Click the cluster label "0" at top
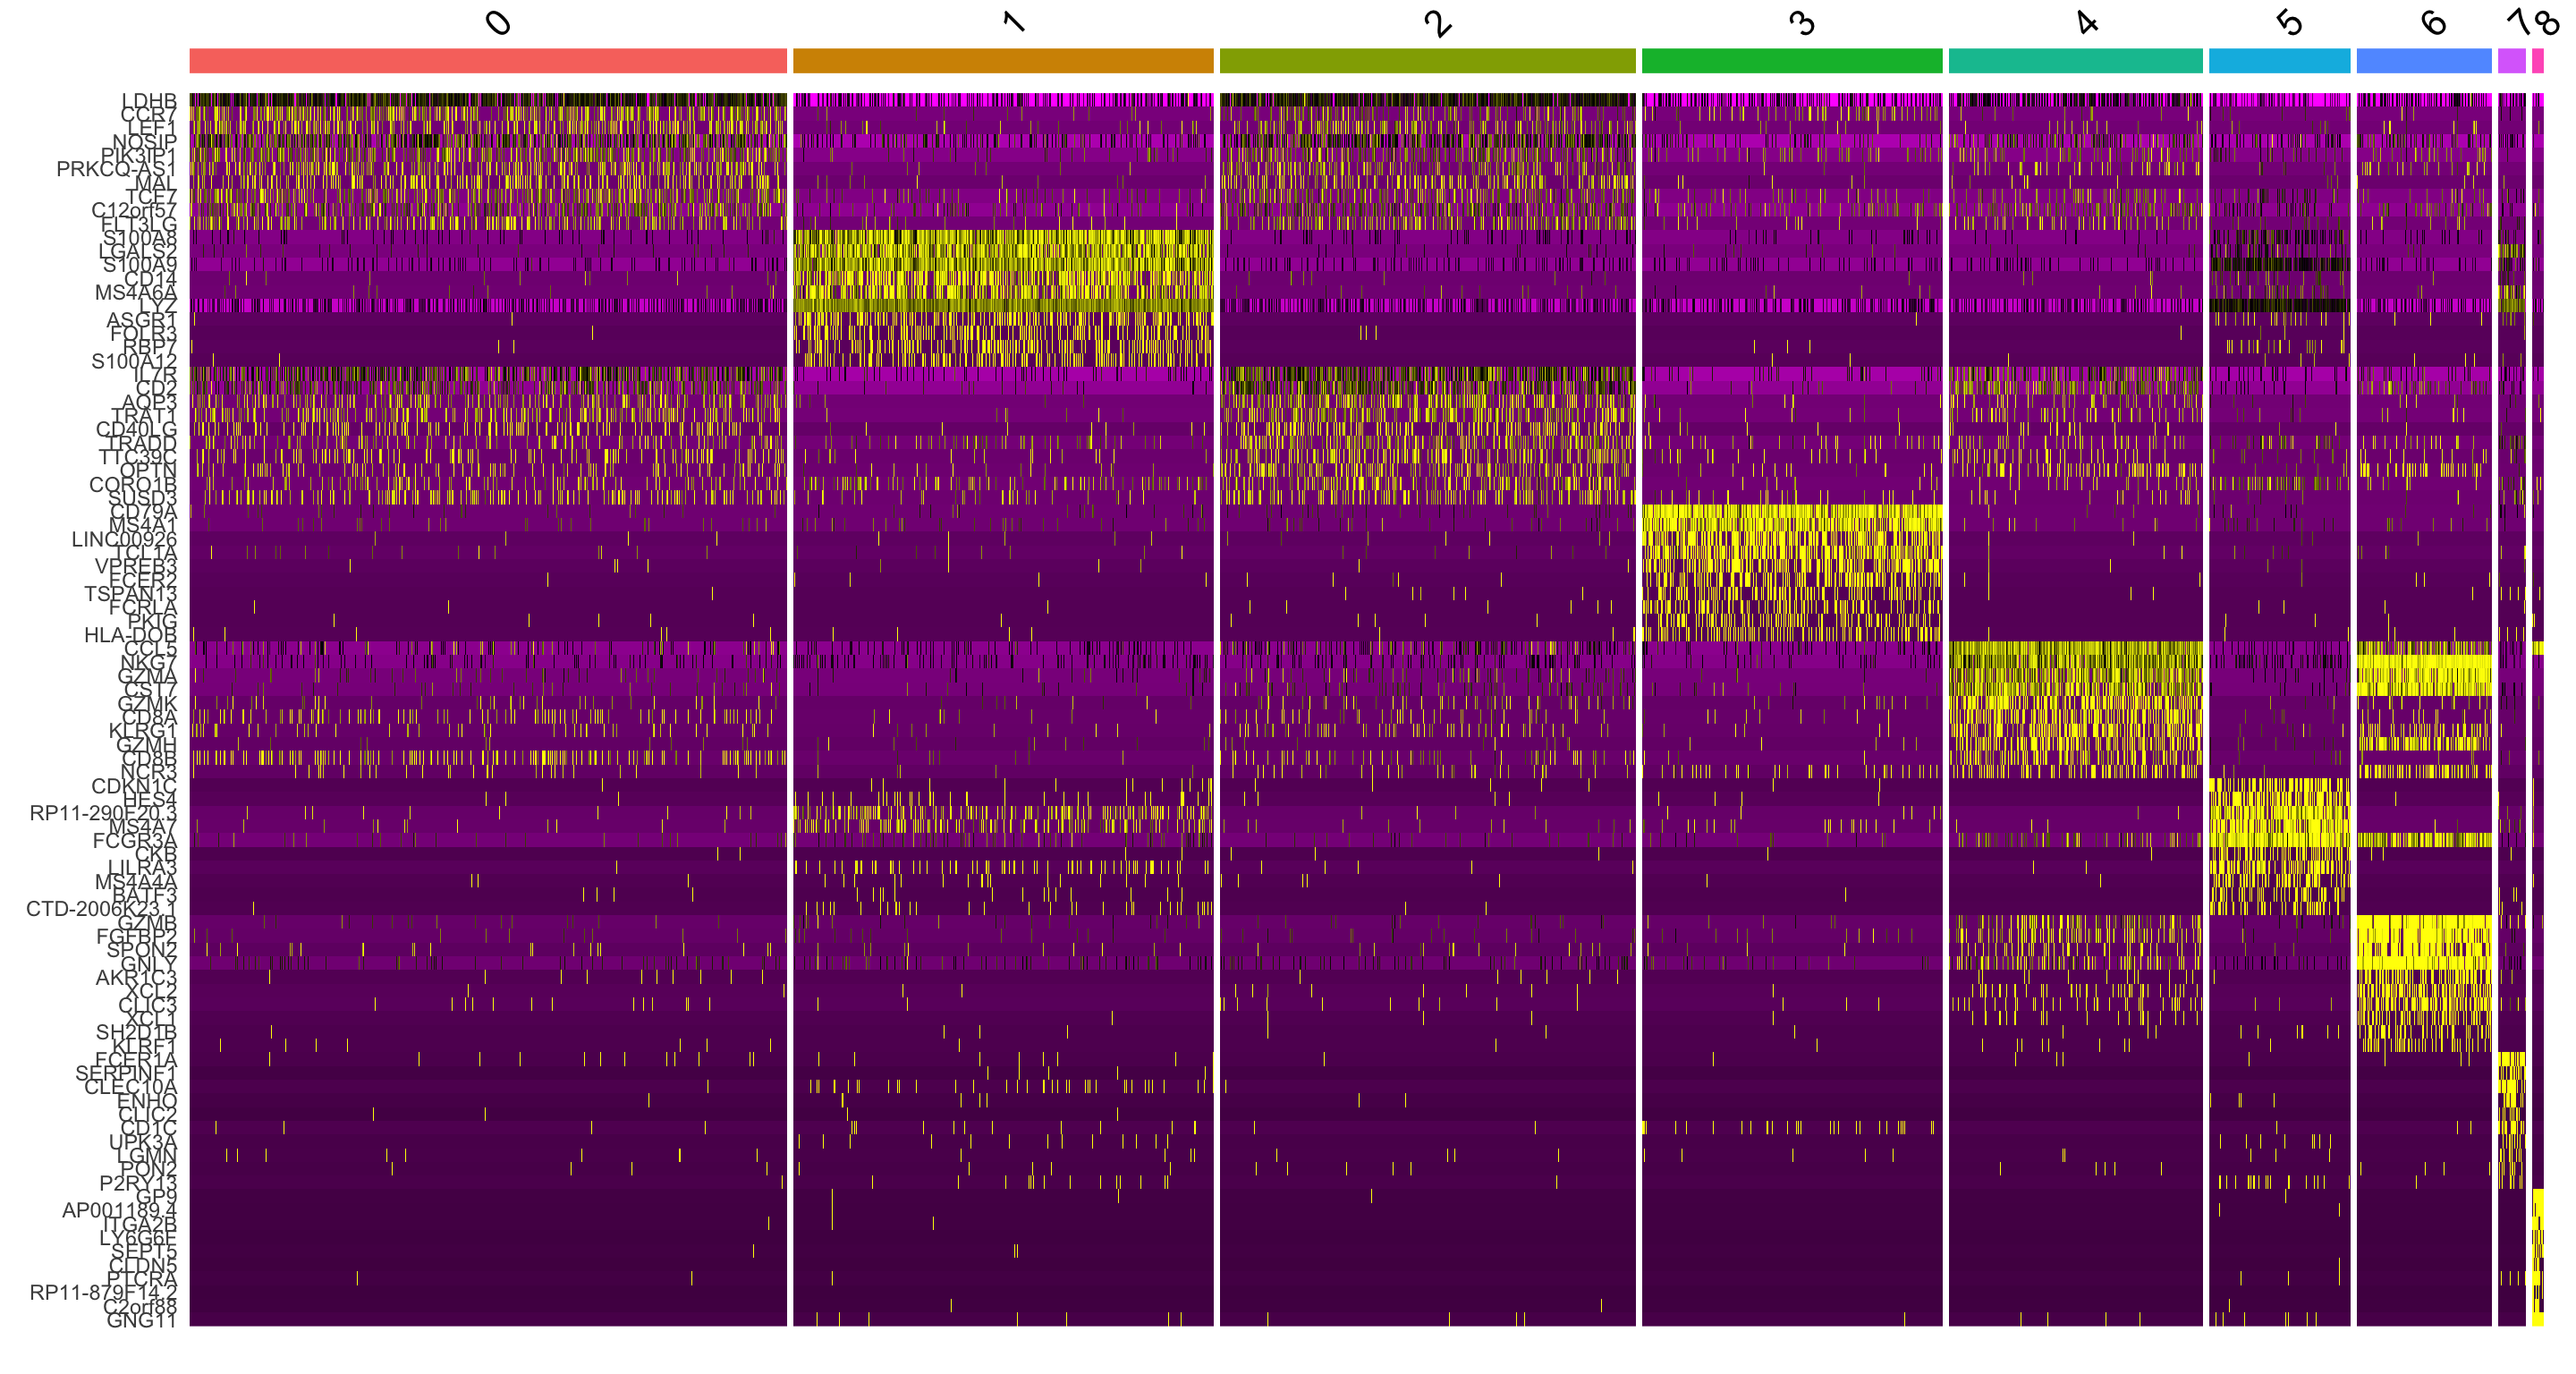 [x=498, y=23]
